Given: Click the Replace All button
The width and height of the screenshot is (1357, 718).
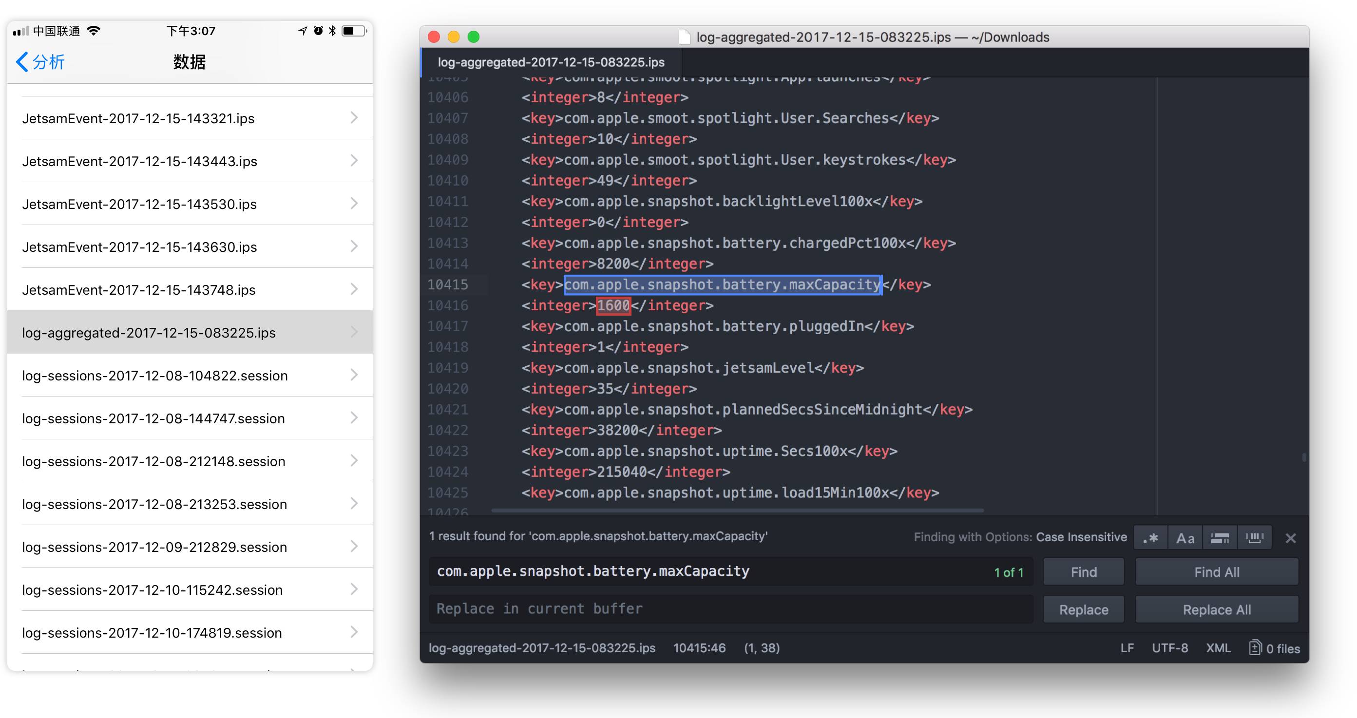Looking at the screenshot, I should tap(1217, 609).
